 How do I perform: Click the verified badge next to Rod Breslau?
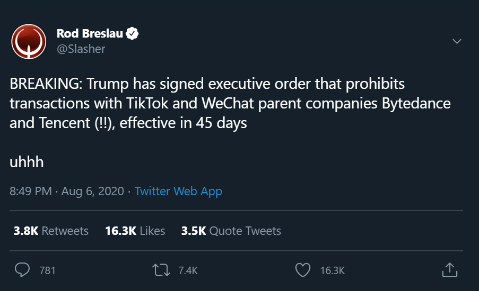point(132,33)
